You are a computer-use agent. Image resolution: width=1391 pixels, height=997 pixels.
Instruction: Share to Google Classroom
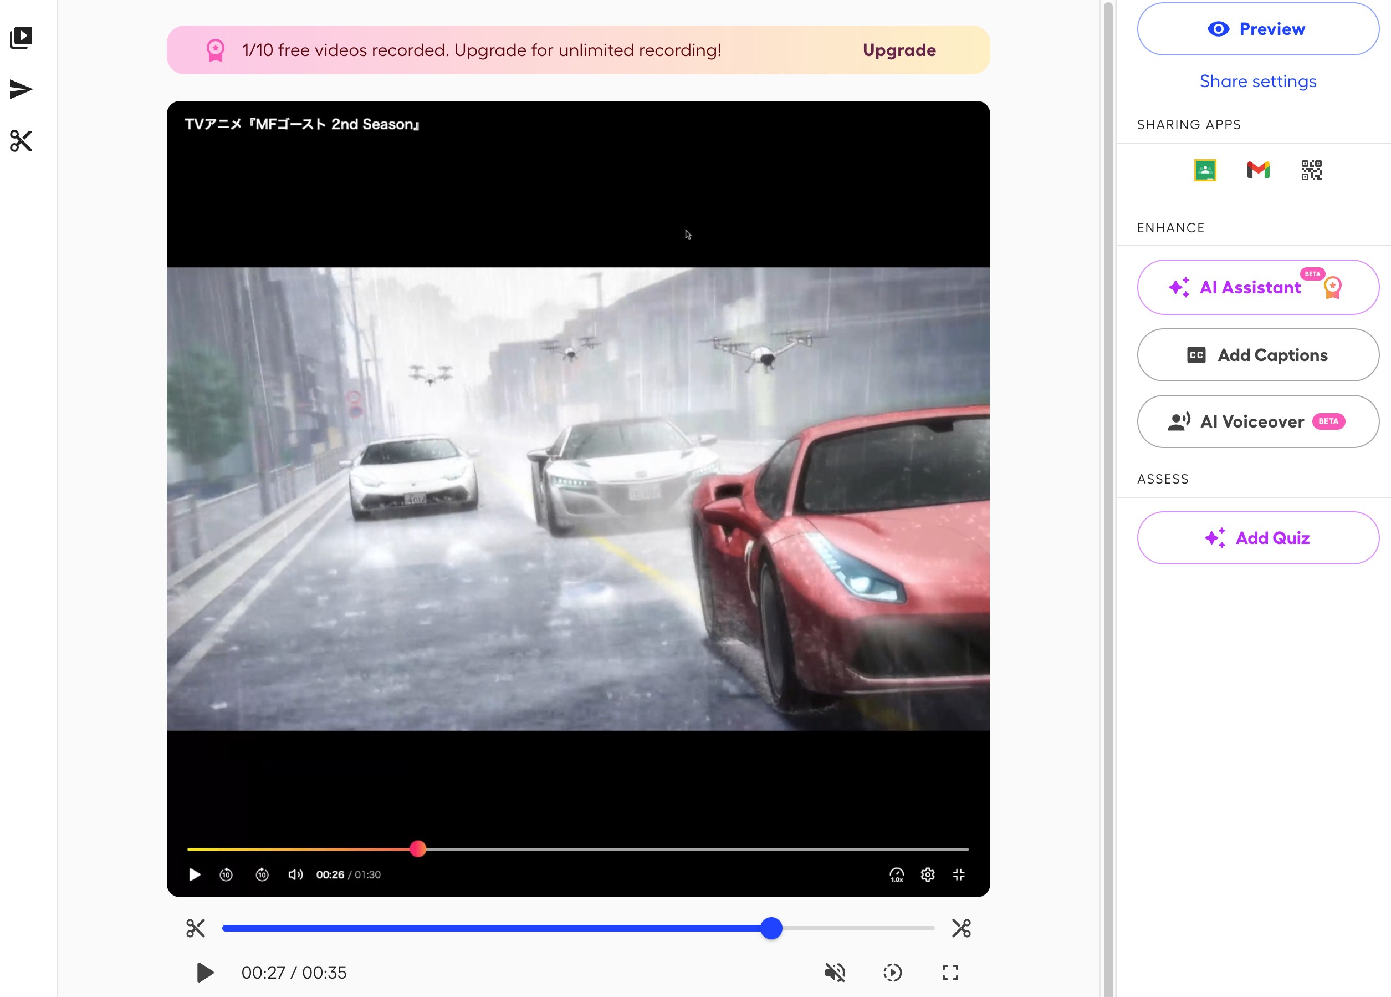tap(1205, 170)
